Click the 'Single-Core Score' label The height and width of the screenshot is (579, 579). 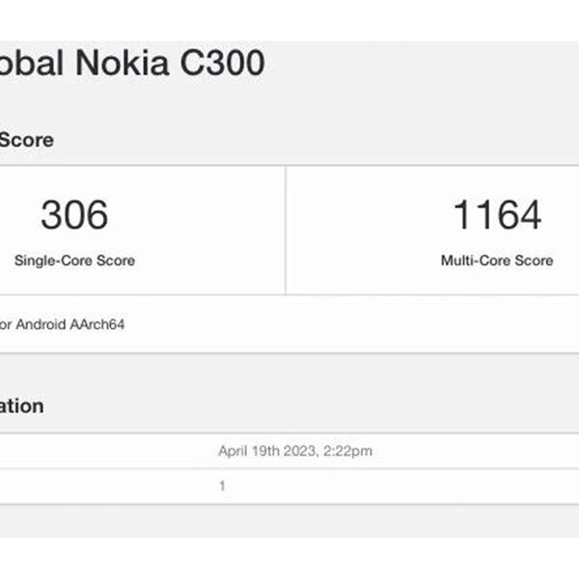click(x=74, y=261)
